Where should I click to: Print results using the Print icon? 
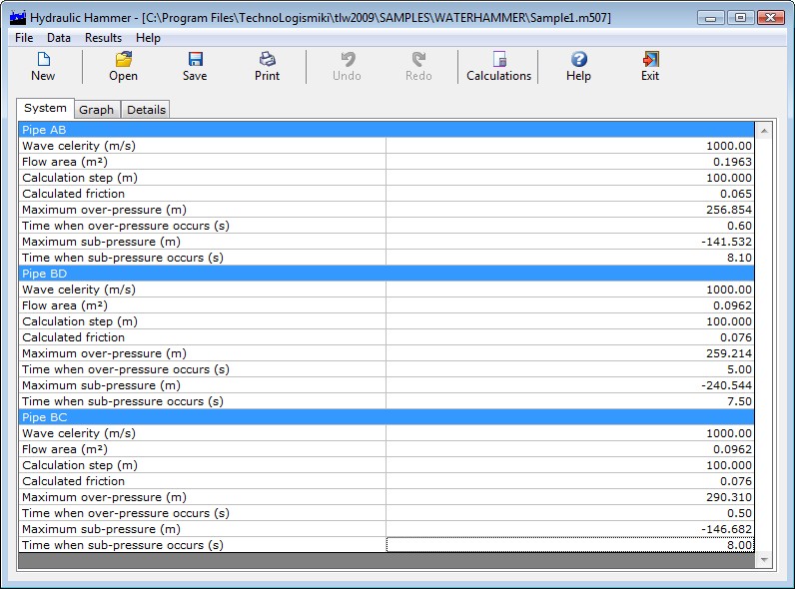[x=267, y=60]
